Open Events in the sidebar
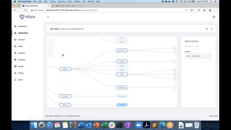 click(x=21, y=66)
